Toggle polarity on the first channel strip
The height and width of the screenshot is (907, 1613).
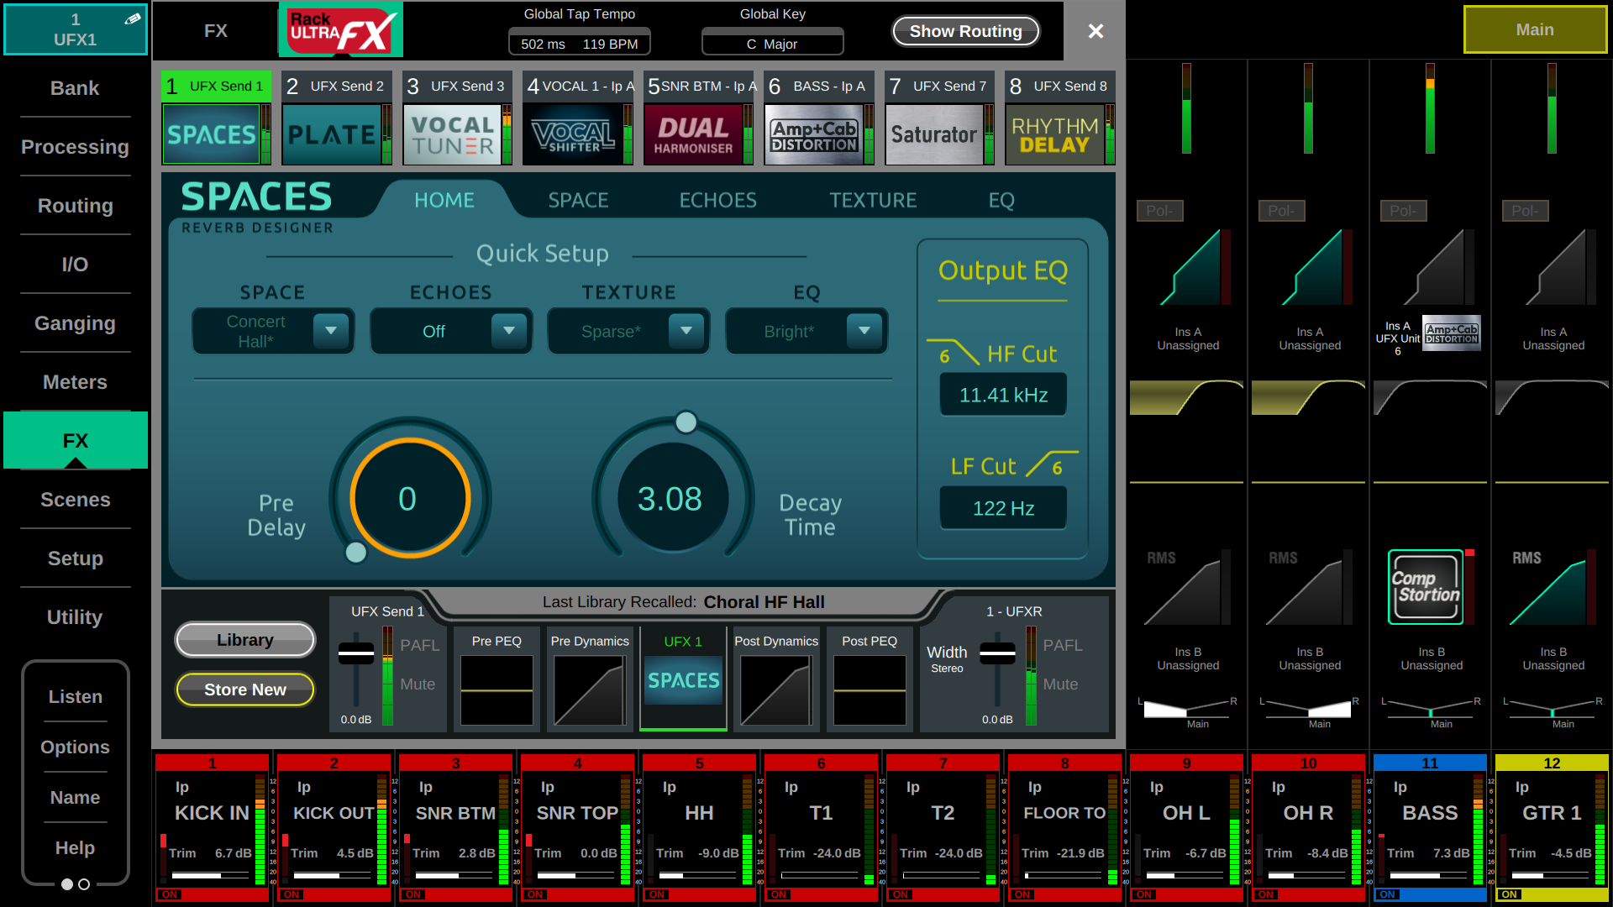[1159, 211]
